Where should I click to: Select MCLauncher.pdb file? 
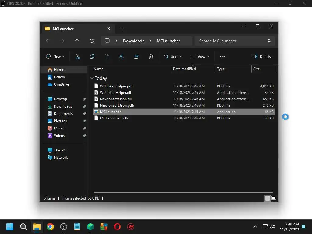click(x=184, y=118)
